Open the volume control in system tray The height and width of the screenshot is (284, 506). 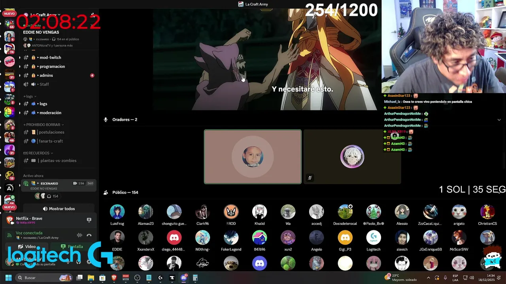472,278
